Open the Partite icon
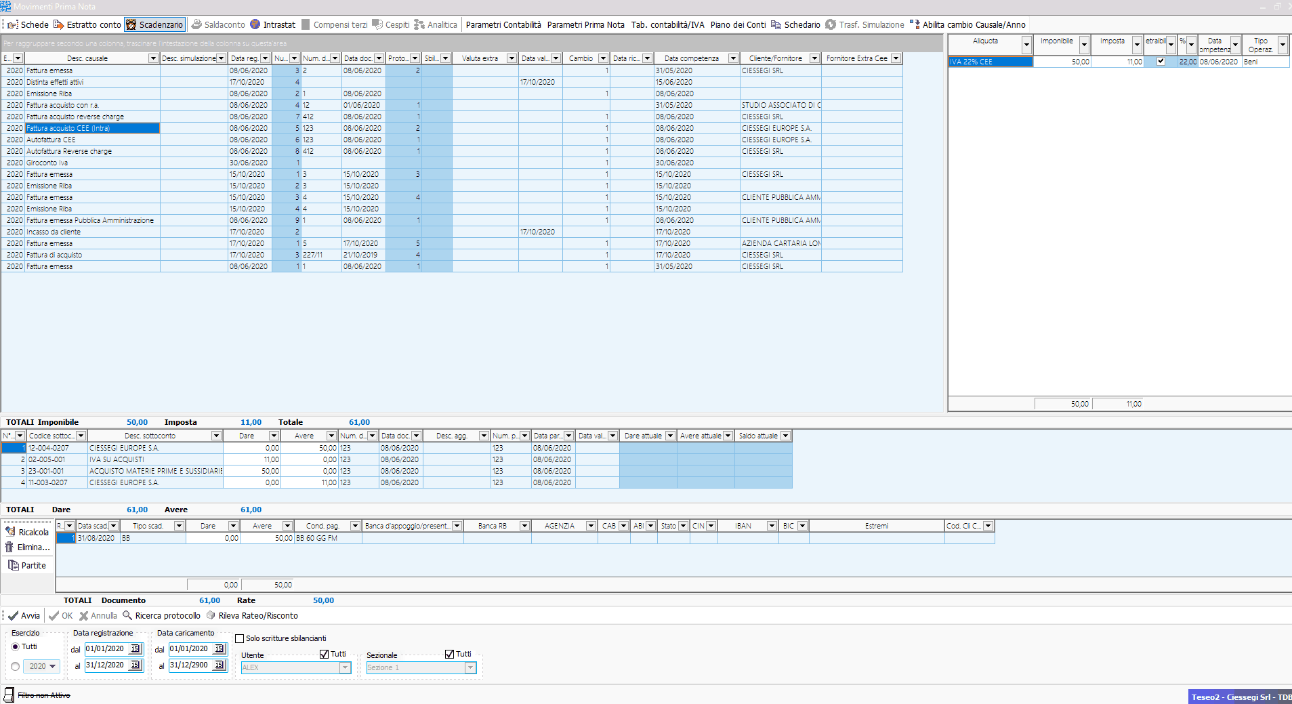Image resolution: width=1292 pixels, height=704 pixels. pos(14,565)
